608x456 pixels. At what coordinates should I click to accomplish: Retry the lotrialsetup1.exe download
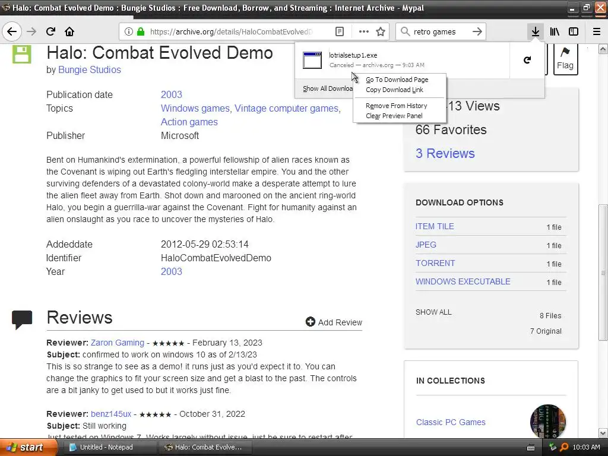coord(527,60)
